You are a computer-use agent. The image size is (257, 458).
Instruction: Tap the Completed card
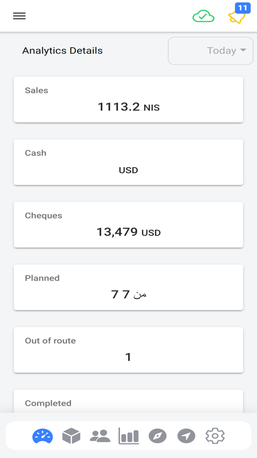[x=128, y=401]
